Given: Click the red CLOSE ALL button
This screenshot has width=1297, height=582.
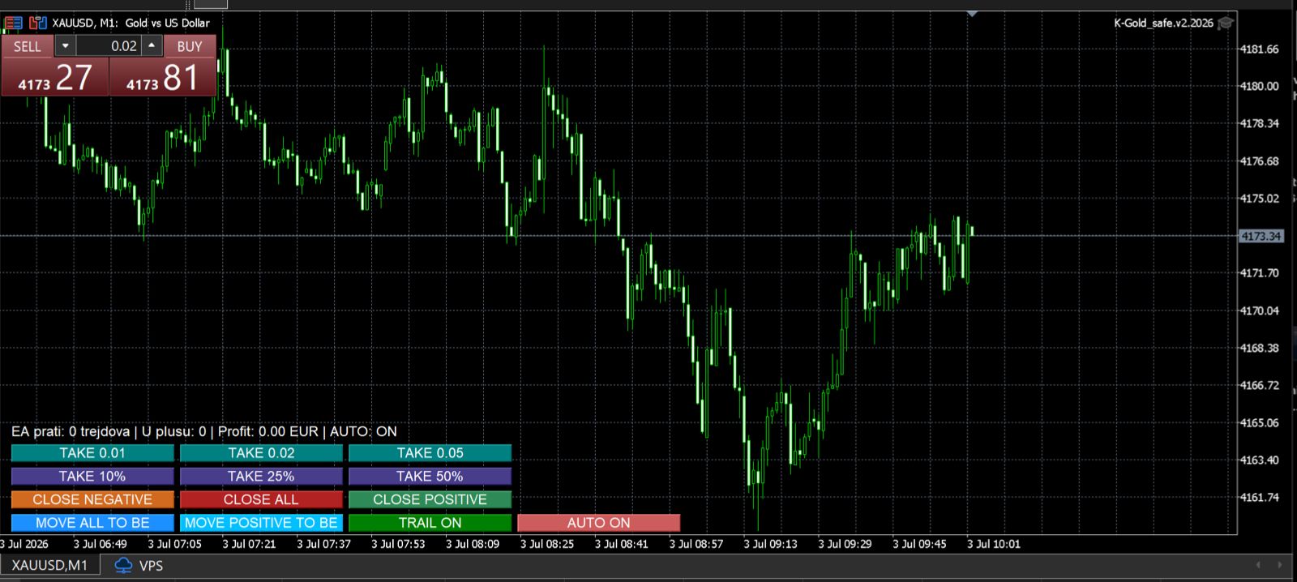Looking at the screenshot, I should click(261, 499).
